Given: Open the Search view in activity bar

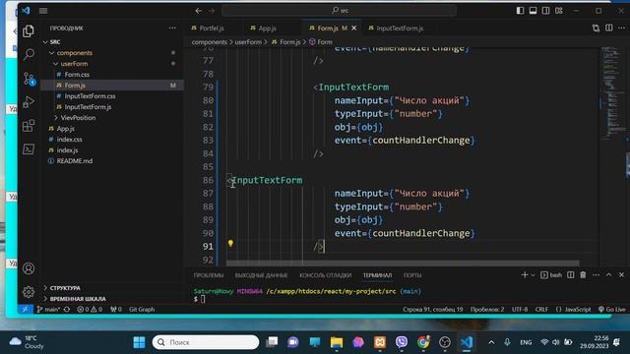Looking at the screenshot, I should (x=29, y=54).
